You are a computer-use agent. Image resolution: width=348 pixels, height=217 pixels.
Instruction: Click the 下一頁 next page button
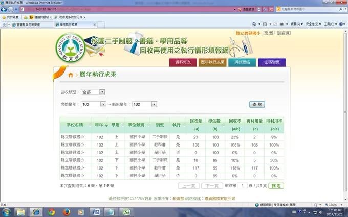(x=212, y=186)
